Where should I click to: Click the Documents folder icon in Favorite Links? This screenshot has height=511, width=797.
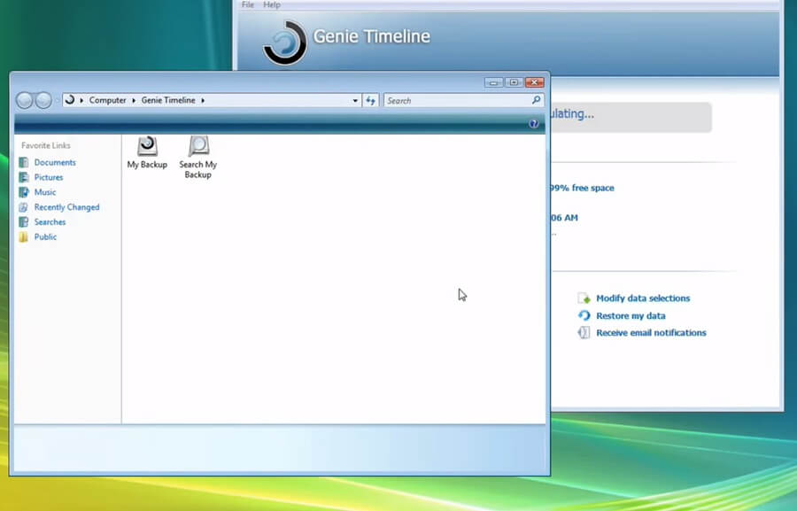pyautogui.click(x=24, y=162)
